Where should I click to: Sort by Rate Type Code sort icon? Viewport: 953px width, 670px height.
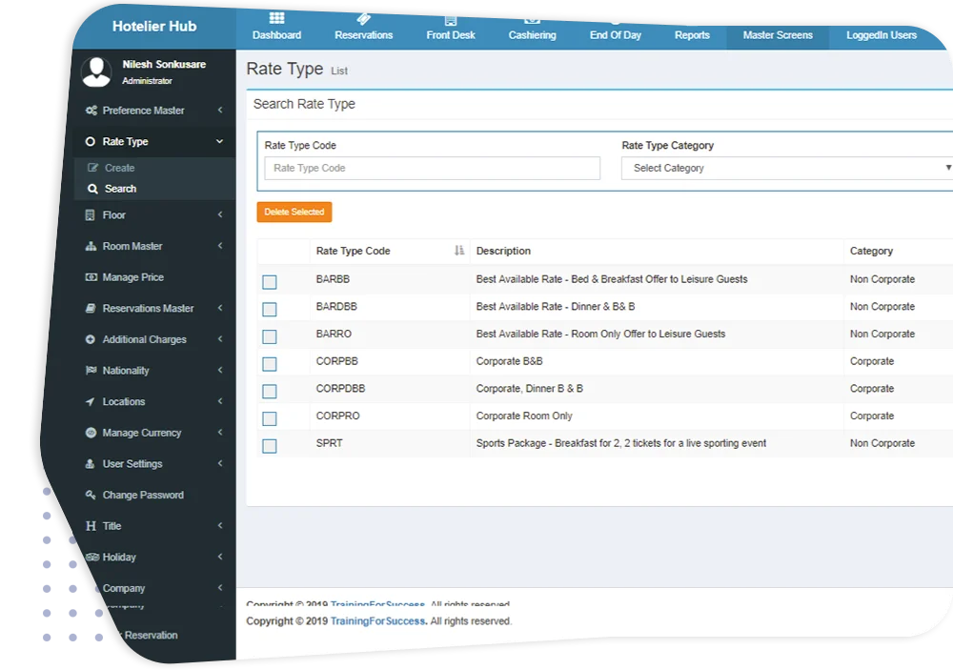pos(459,251)
